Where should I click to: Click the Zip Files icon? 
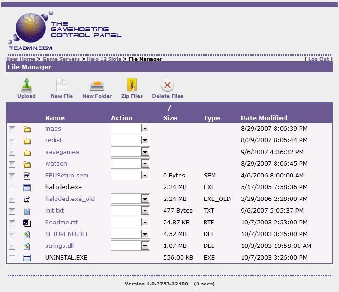[132, 85]
